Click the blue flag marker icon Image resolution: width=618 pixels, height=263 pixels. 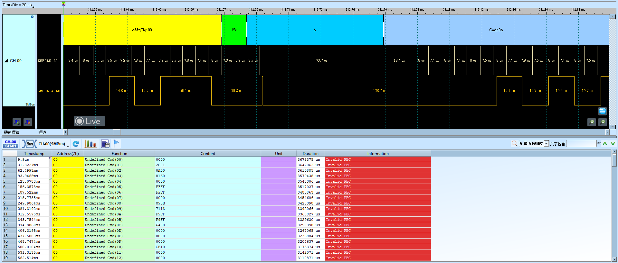[116, 144]
